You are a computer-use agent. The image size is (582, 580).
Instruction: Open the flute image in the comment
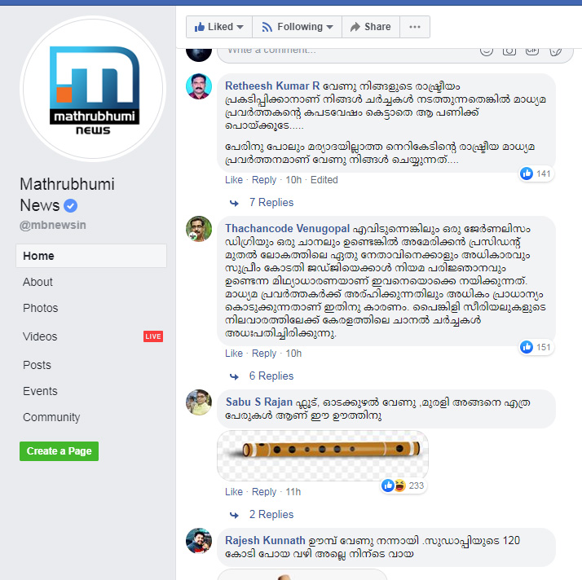pyautogui.click(x=323, y=455)
